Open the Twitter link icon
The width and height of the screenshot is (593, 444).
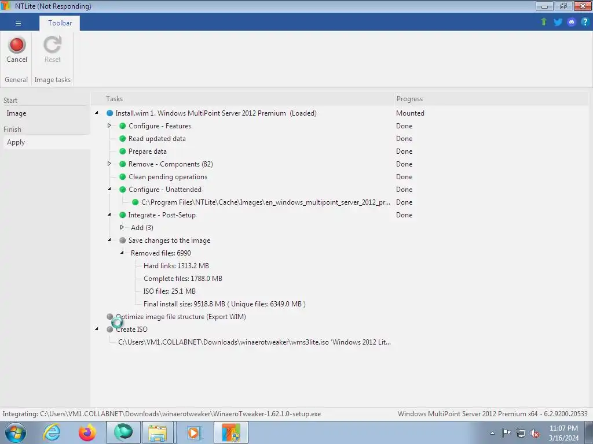click(558, 22)
